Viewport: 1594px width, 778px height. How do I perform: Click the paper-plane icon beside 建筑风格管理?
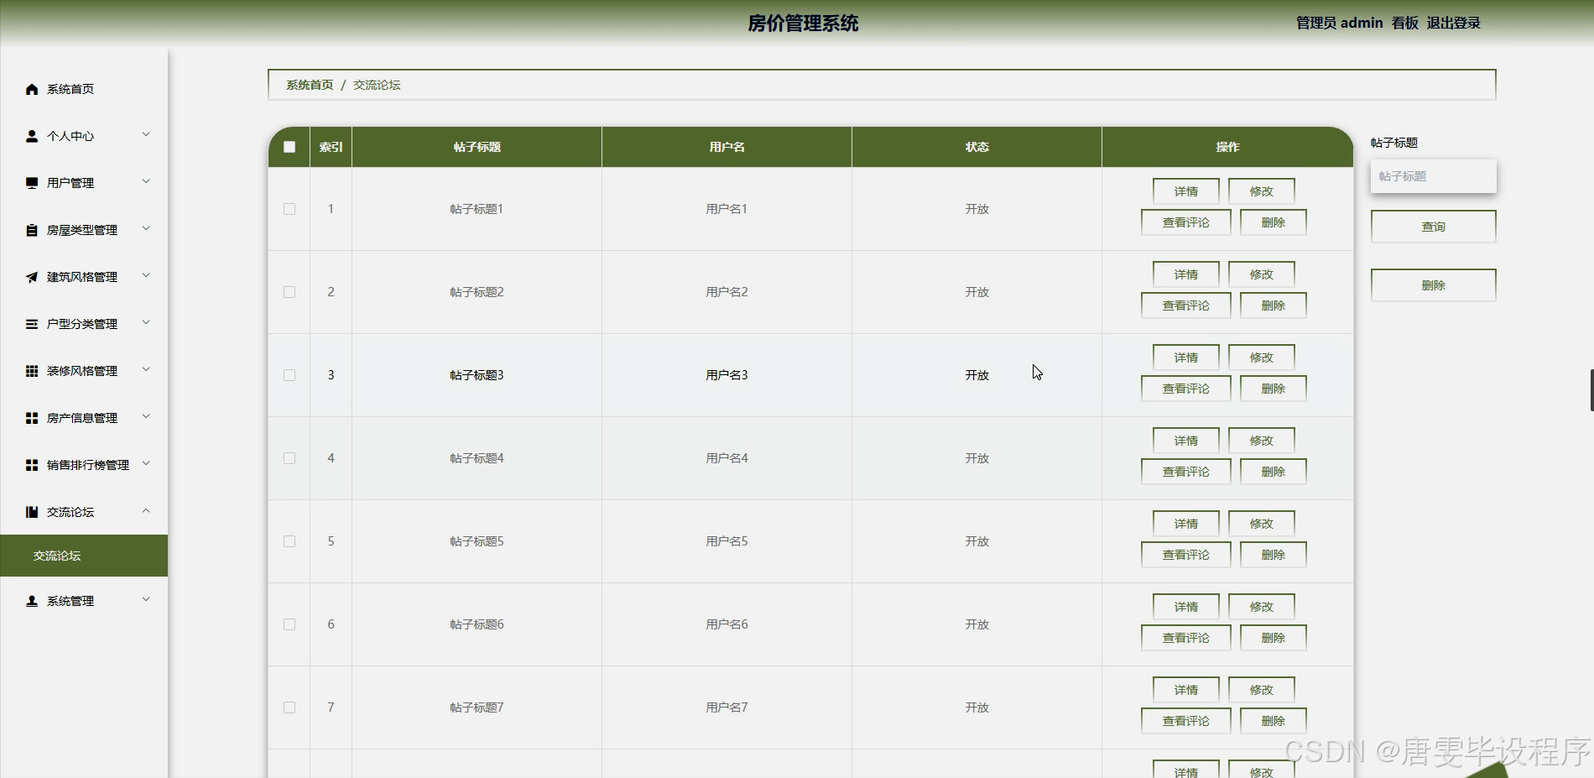click(x=32, y=277)
